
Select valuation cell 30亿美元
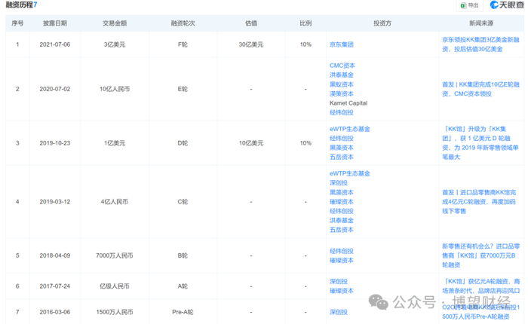pyautogui.click(x=251, y=44)
